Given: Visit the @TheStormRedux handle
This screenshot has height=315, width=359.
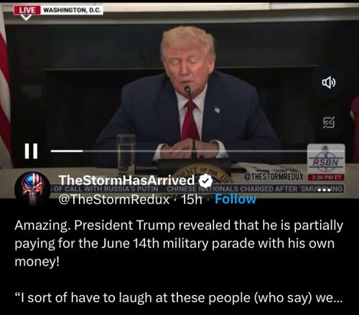Looking at the screenshot, I should point(114,199).
